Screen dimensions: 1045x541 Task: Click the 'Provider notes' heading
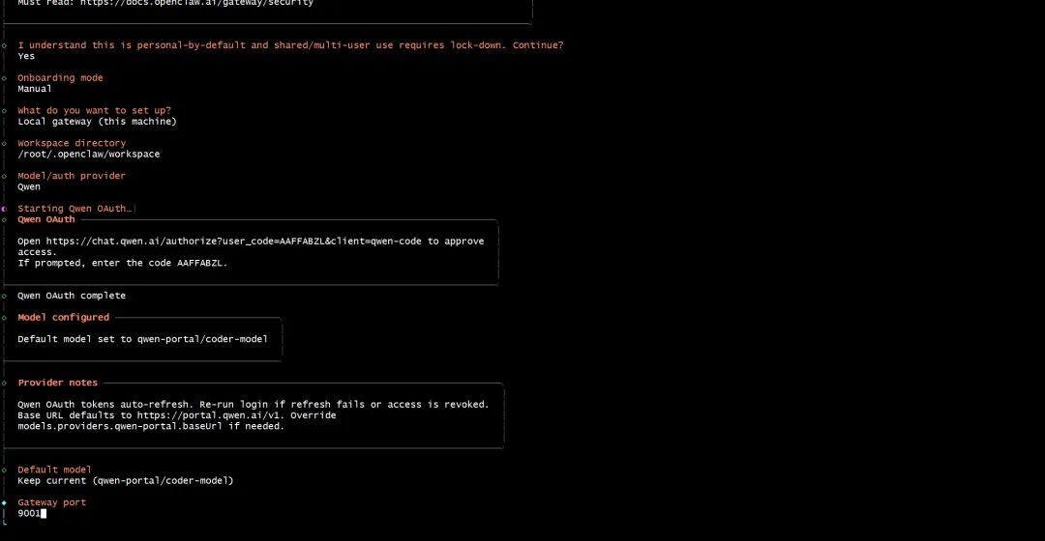click(x=57, y=383)
